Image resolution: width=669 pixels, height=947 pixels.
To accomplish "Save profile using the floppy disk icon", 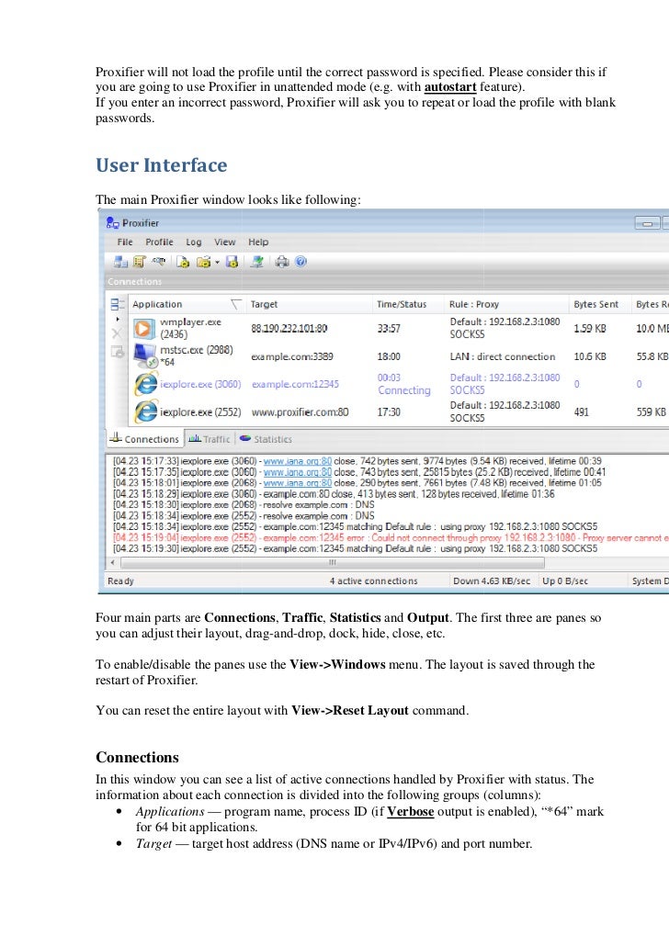I will [232, 262].
